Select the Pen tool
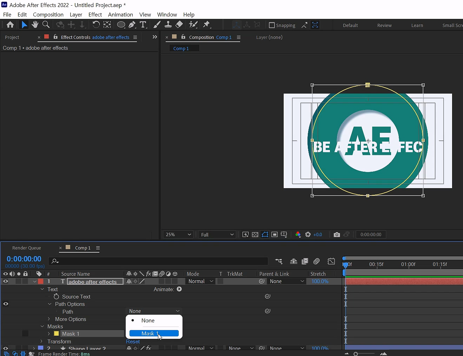Viewport: 463px width, 356px height. point(132,25)
